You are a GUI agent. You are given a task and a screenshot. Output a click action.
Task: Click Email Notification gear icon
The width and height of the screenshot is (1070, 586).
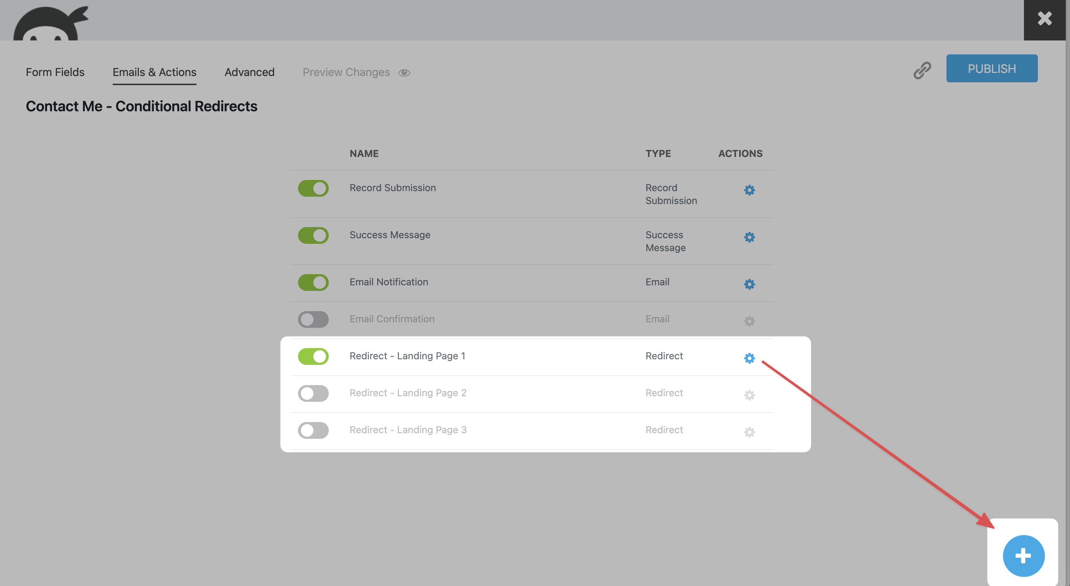click(x=749, y=284)
